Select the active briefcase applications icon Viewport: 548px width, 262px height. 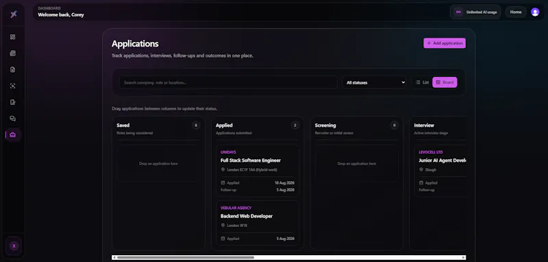point(13,134)
